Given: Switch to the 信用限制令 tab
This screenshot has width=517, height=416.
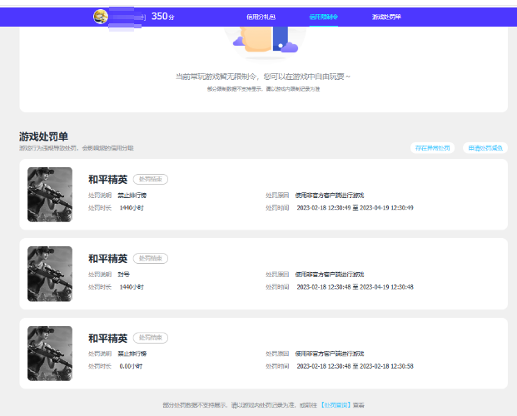Looking at the screenshot, I should (x=324, y=17).
